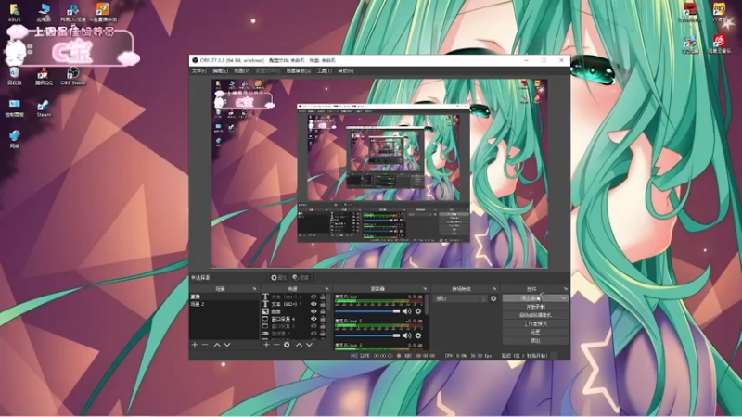Add a new scene with the plus icon
This screenshot has height=417, width=742.
[195, 345]
